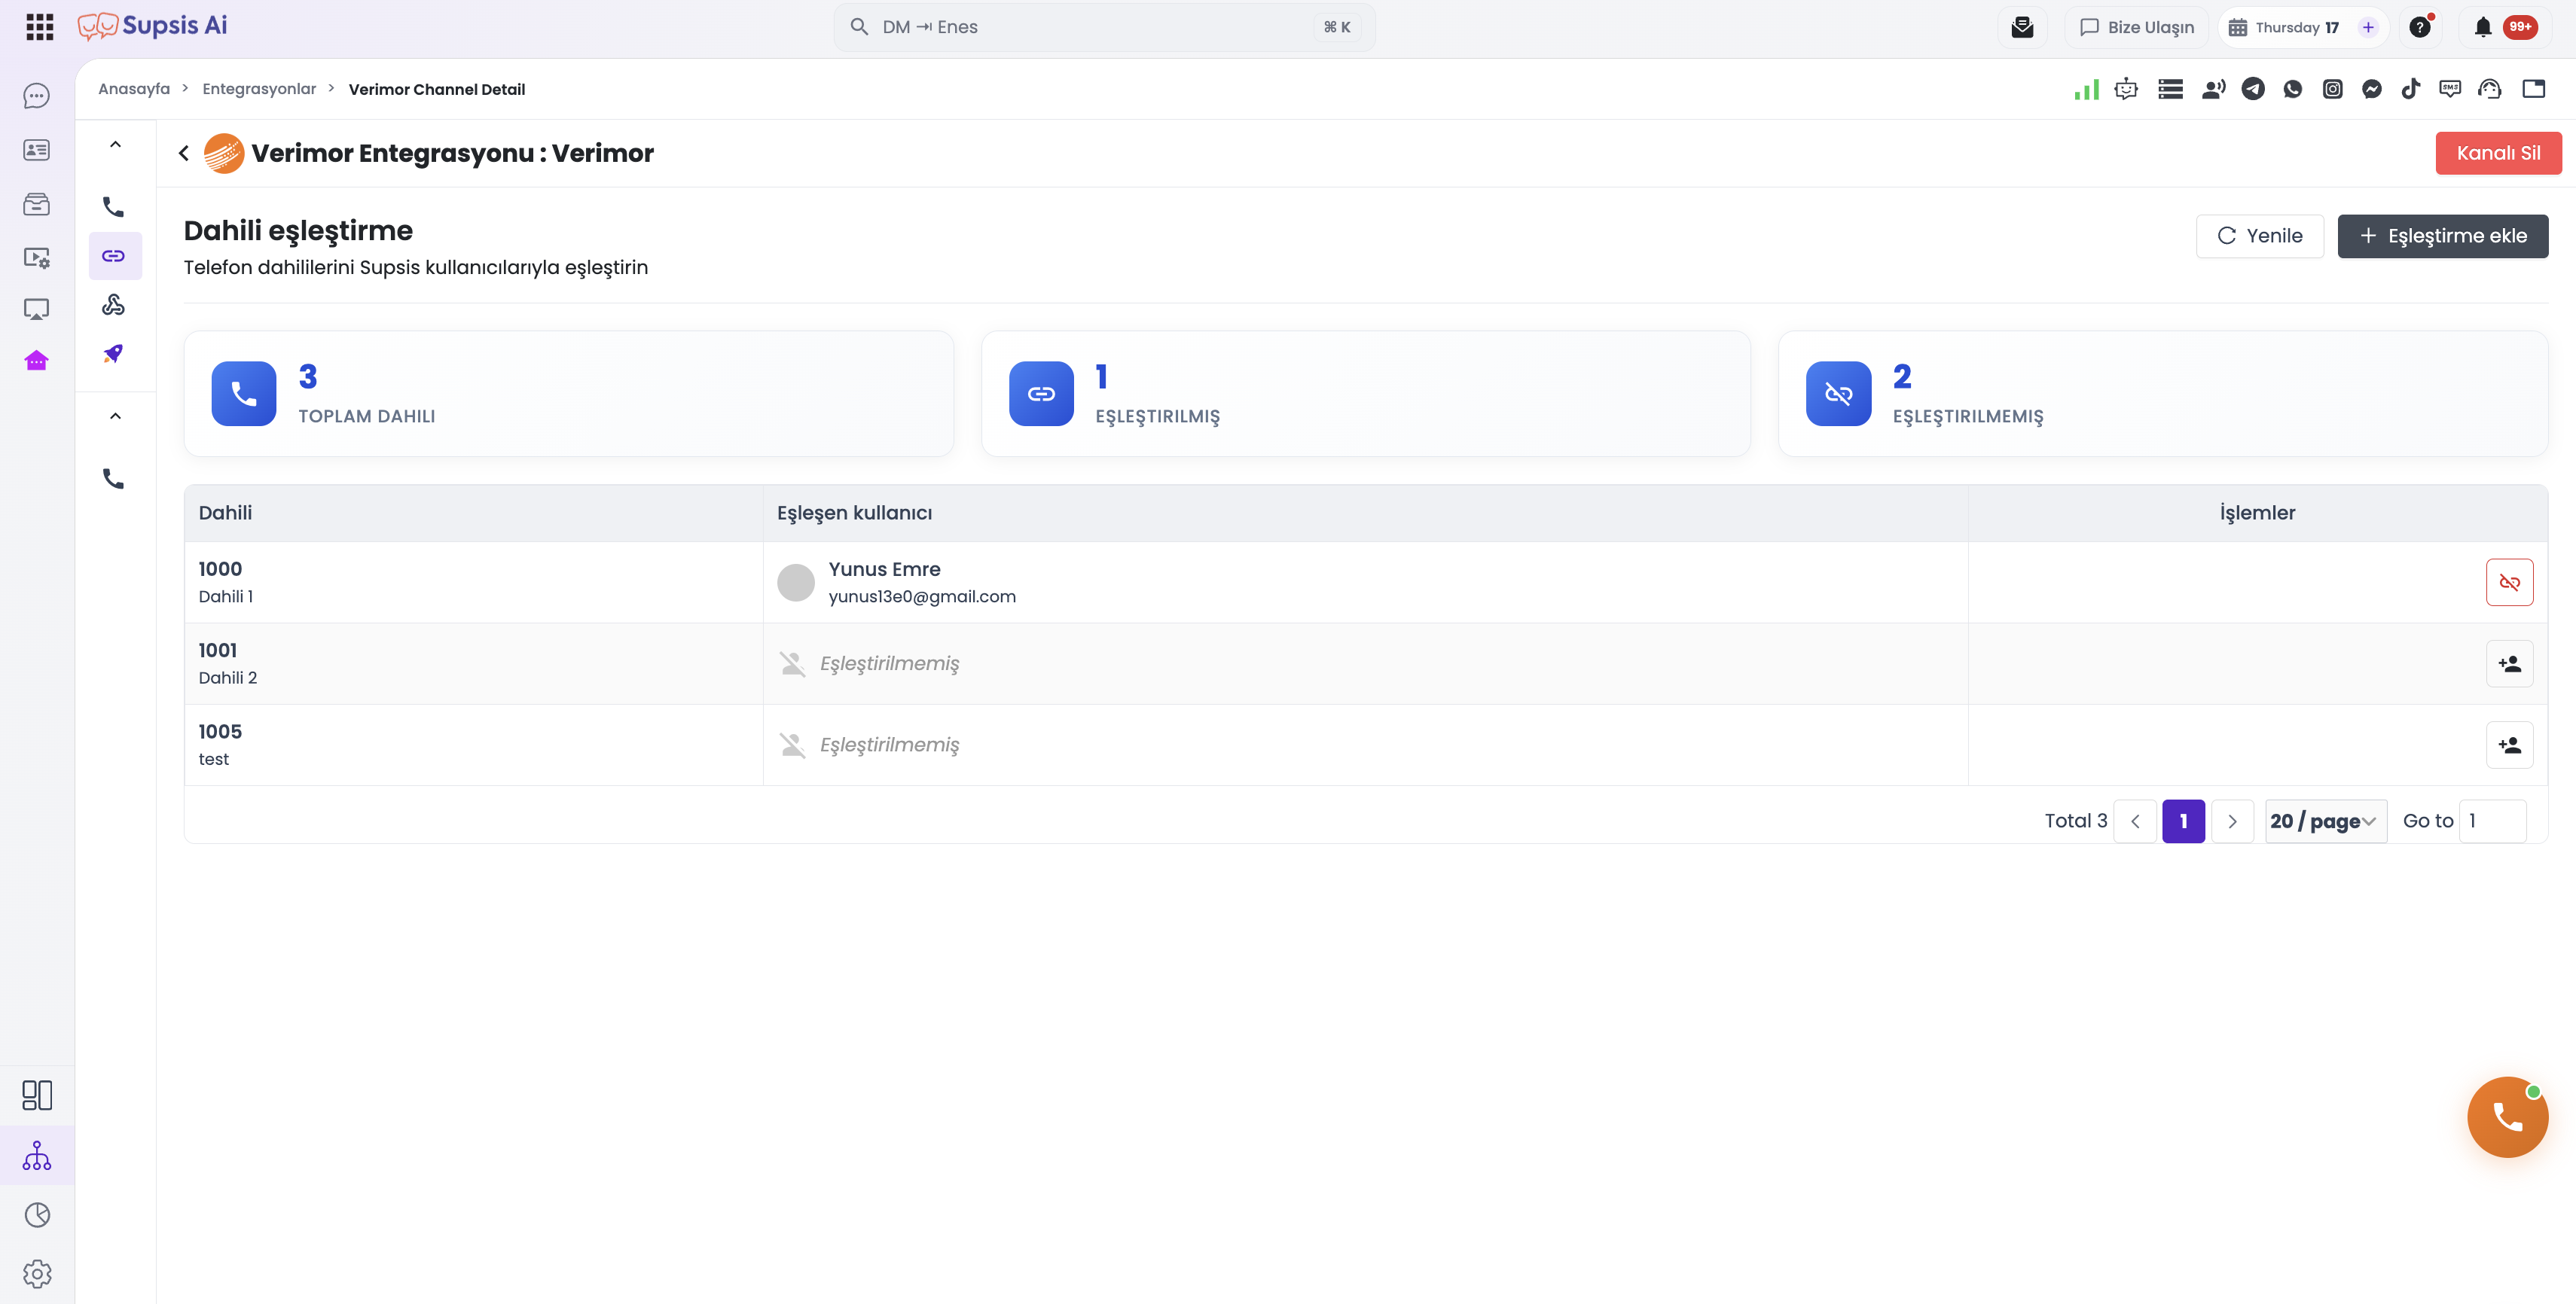Open the stacked list icon beside the bot icon
The height and width of the screenshot is (1304, 2576).
tap(2170, 89)
